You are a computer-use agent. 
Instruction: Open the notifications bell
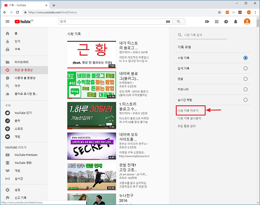(x=235, y=22)
